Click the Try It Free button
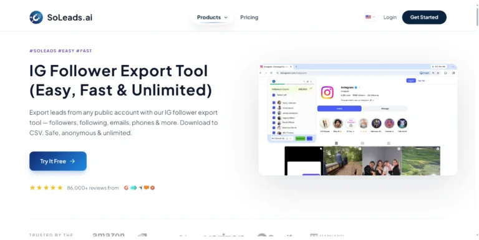479x240 pixels. pyautogui.click(x=58, y=161)
